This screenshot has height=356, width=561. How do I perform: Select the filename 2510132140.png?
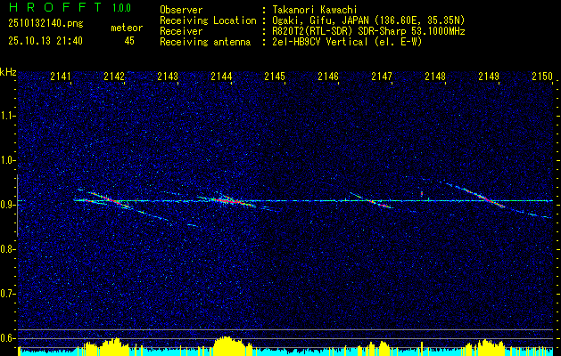tap(45, 24)
